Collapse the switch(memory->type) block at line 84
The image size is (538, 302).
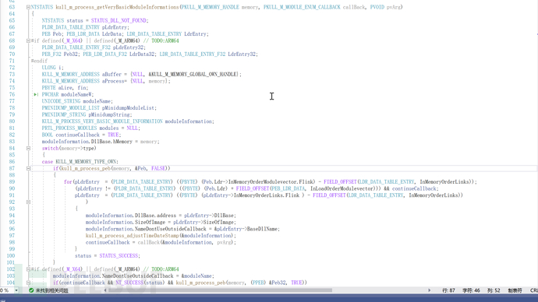click(x=29, y=148)
